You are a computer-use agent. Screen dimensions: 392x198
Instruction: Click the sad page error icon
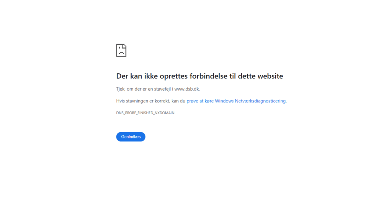(x=121, y=50)
